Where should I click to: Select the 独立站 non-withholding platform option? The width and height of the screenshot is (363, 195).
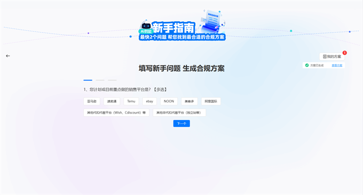179,112
